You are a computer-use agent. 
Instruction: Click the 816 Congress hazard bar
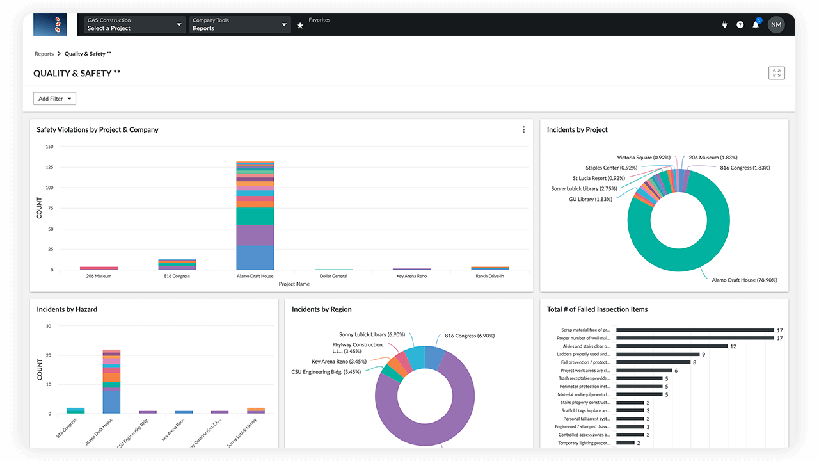coord(76,410)
